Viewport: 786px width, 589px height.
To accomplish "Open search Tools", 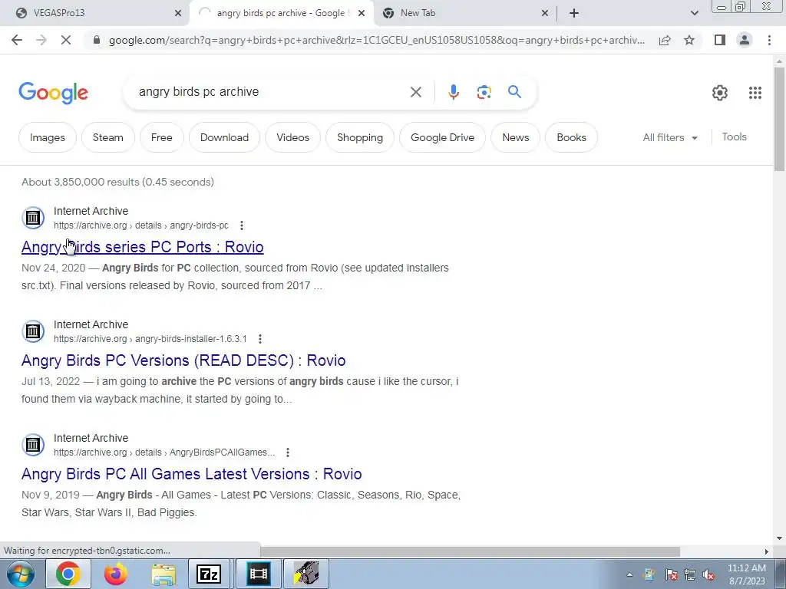I will pos(734,137).
